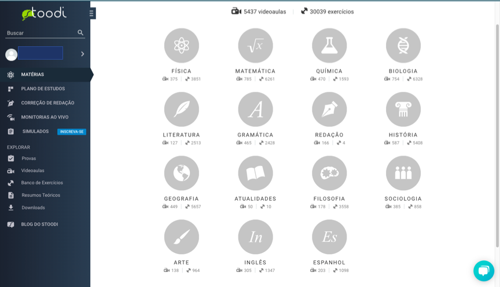The image size is (500, 287).
Task: Open the Literatura feather icon
Action: coord(181,109)
